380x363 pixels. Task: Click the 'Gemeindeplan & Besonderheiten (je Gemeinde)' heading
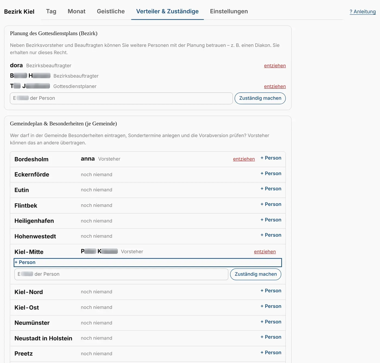64,124
